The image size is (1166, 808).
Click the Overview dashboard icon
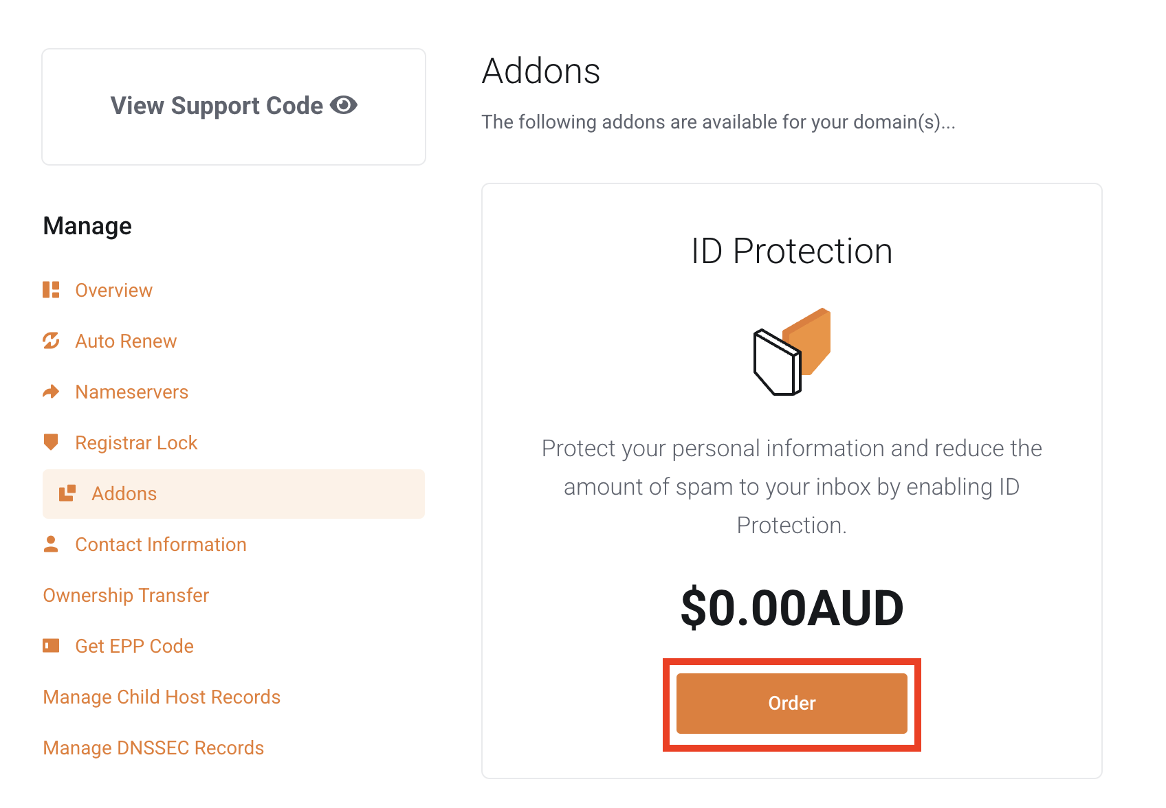click(x=52, y=290)
